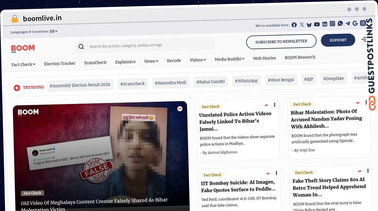Expand the News dropdown

(x=151, y=61)
